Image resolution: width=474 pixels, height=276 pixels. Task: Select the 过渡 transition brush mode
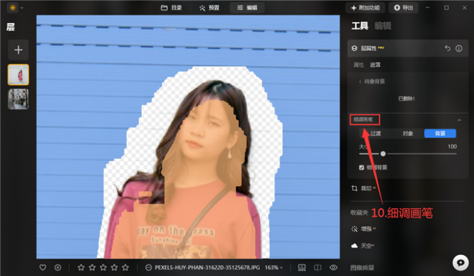(376, 133)
